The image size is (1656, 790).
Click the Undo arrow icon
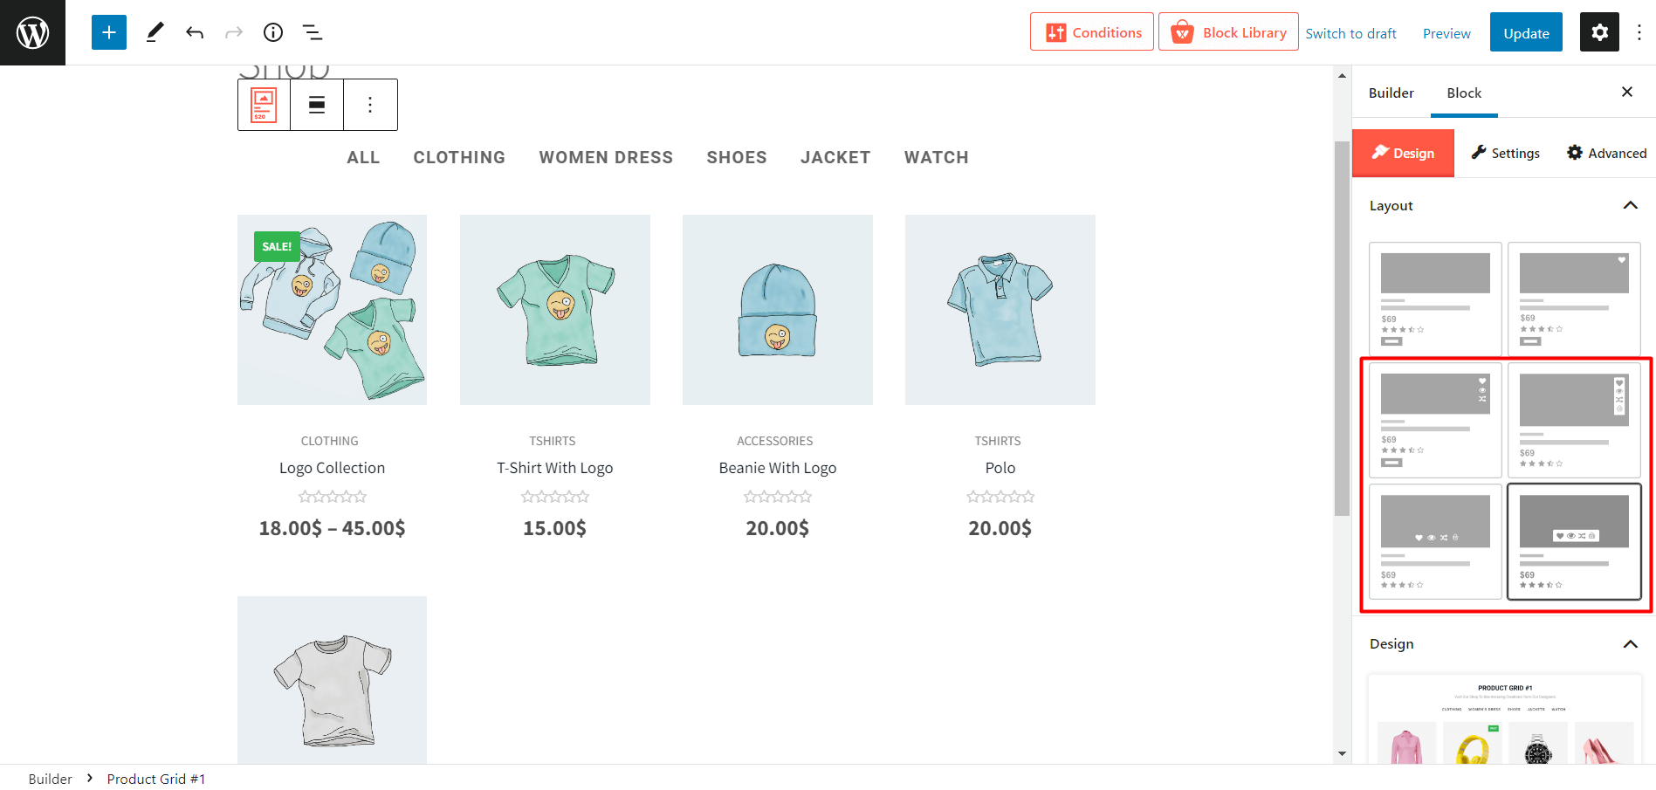(194, 32)
